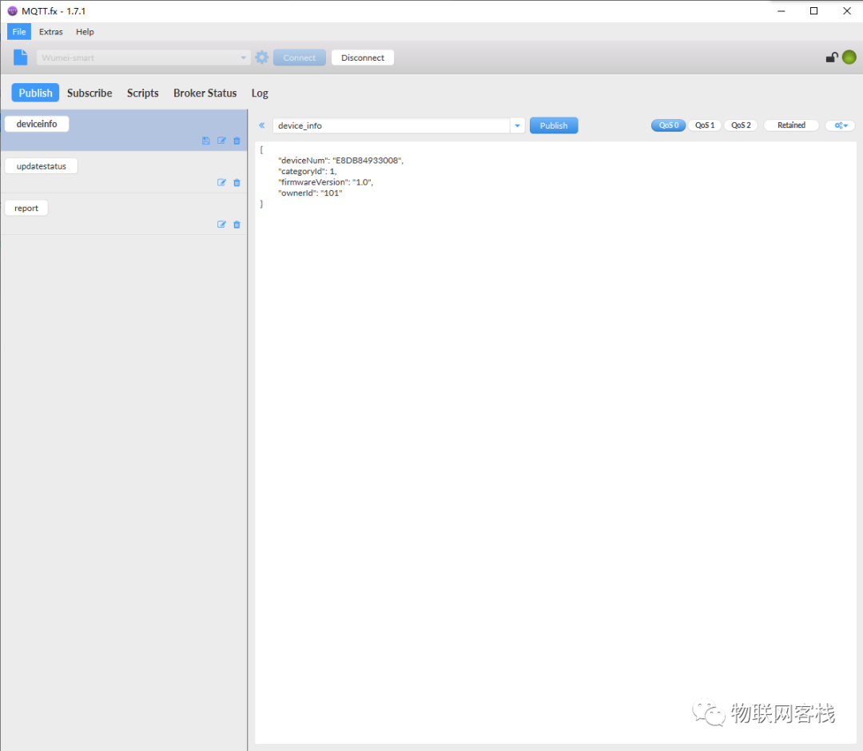This screenshot has width=863, height=751.
Task: Click the firmwareVersion line in payload
Action: coord(326,182)
